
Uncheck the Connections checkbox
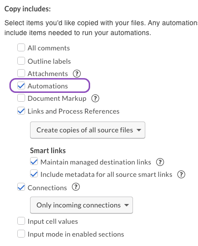point(21,187)
